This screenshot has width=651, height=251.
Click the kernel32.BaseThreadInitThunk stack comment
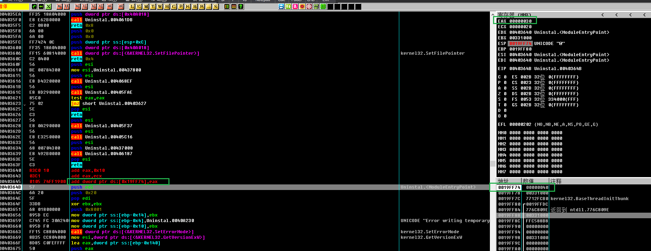click(590, 199)
